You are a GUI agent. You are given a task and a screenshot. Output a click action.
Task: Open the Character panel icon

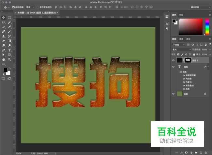pos(167,24)
